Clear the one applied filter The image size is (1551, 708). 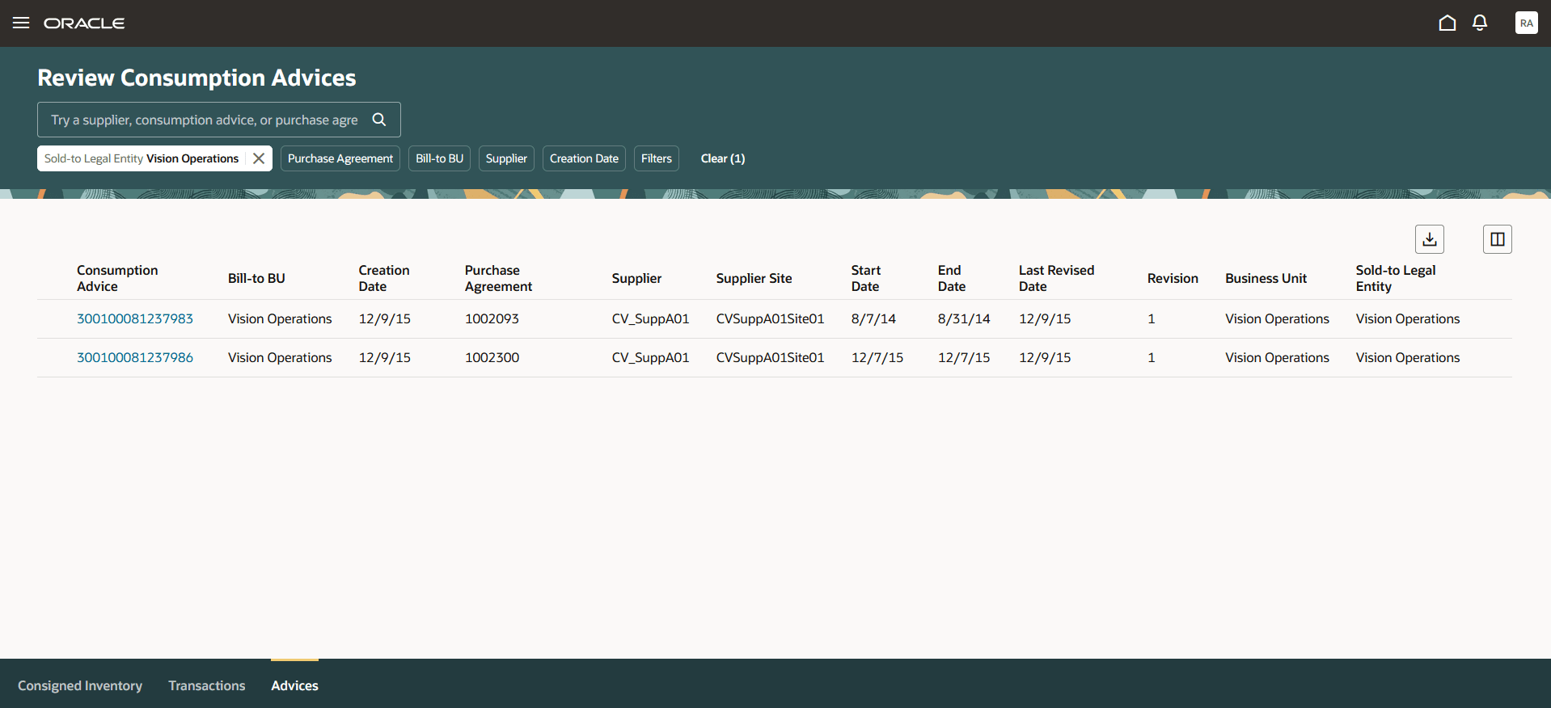pos(722,158)
